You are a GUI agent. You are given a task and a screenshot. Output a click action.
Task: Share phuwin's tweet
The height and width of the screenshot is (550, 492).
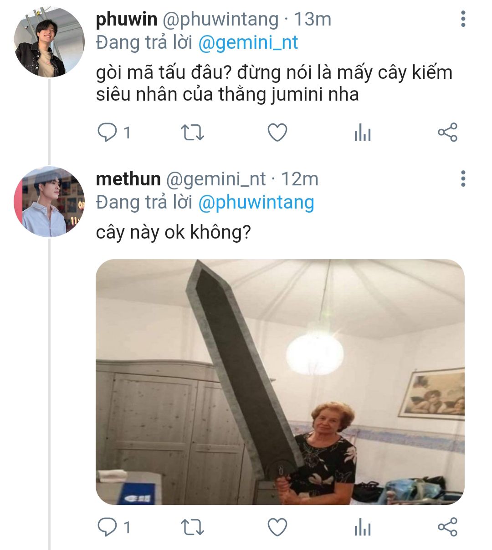coord(447,132)
